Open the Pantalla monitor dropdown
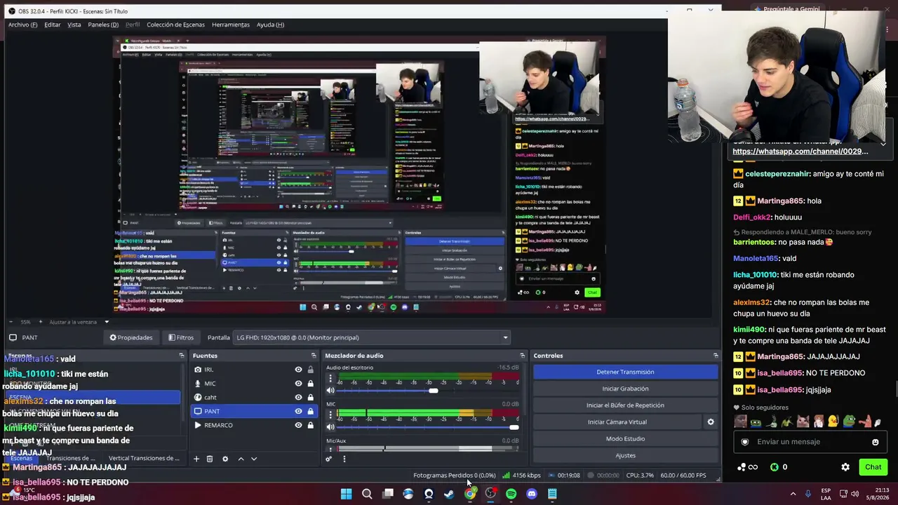Viewport: 898px width, 505px height. 372,337
